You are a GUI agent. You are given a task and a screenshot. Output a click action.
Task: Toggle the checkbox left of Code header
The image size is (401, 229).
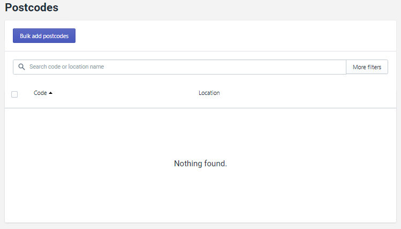click(x=14, y=94)
